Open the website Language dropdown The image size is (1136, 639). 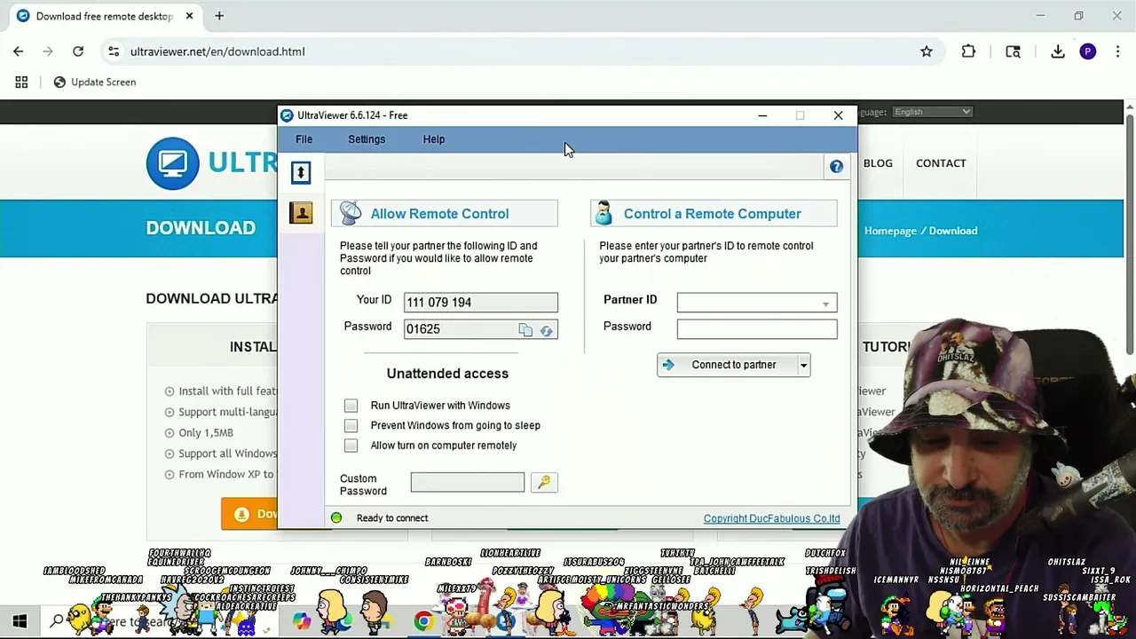[932, 112]
